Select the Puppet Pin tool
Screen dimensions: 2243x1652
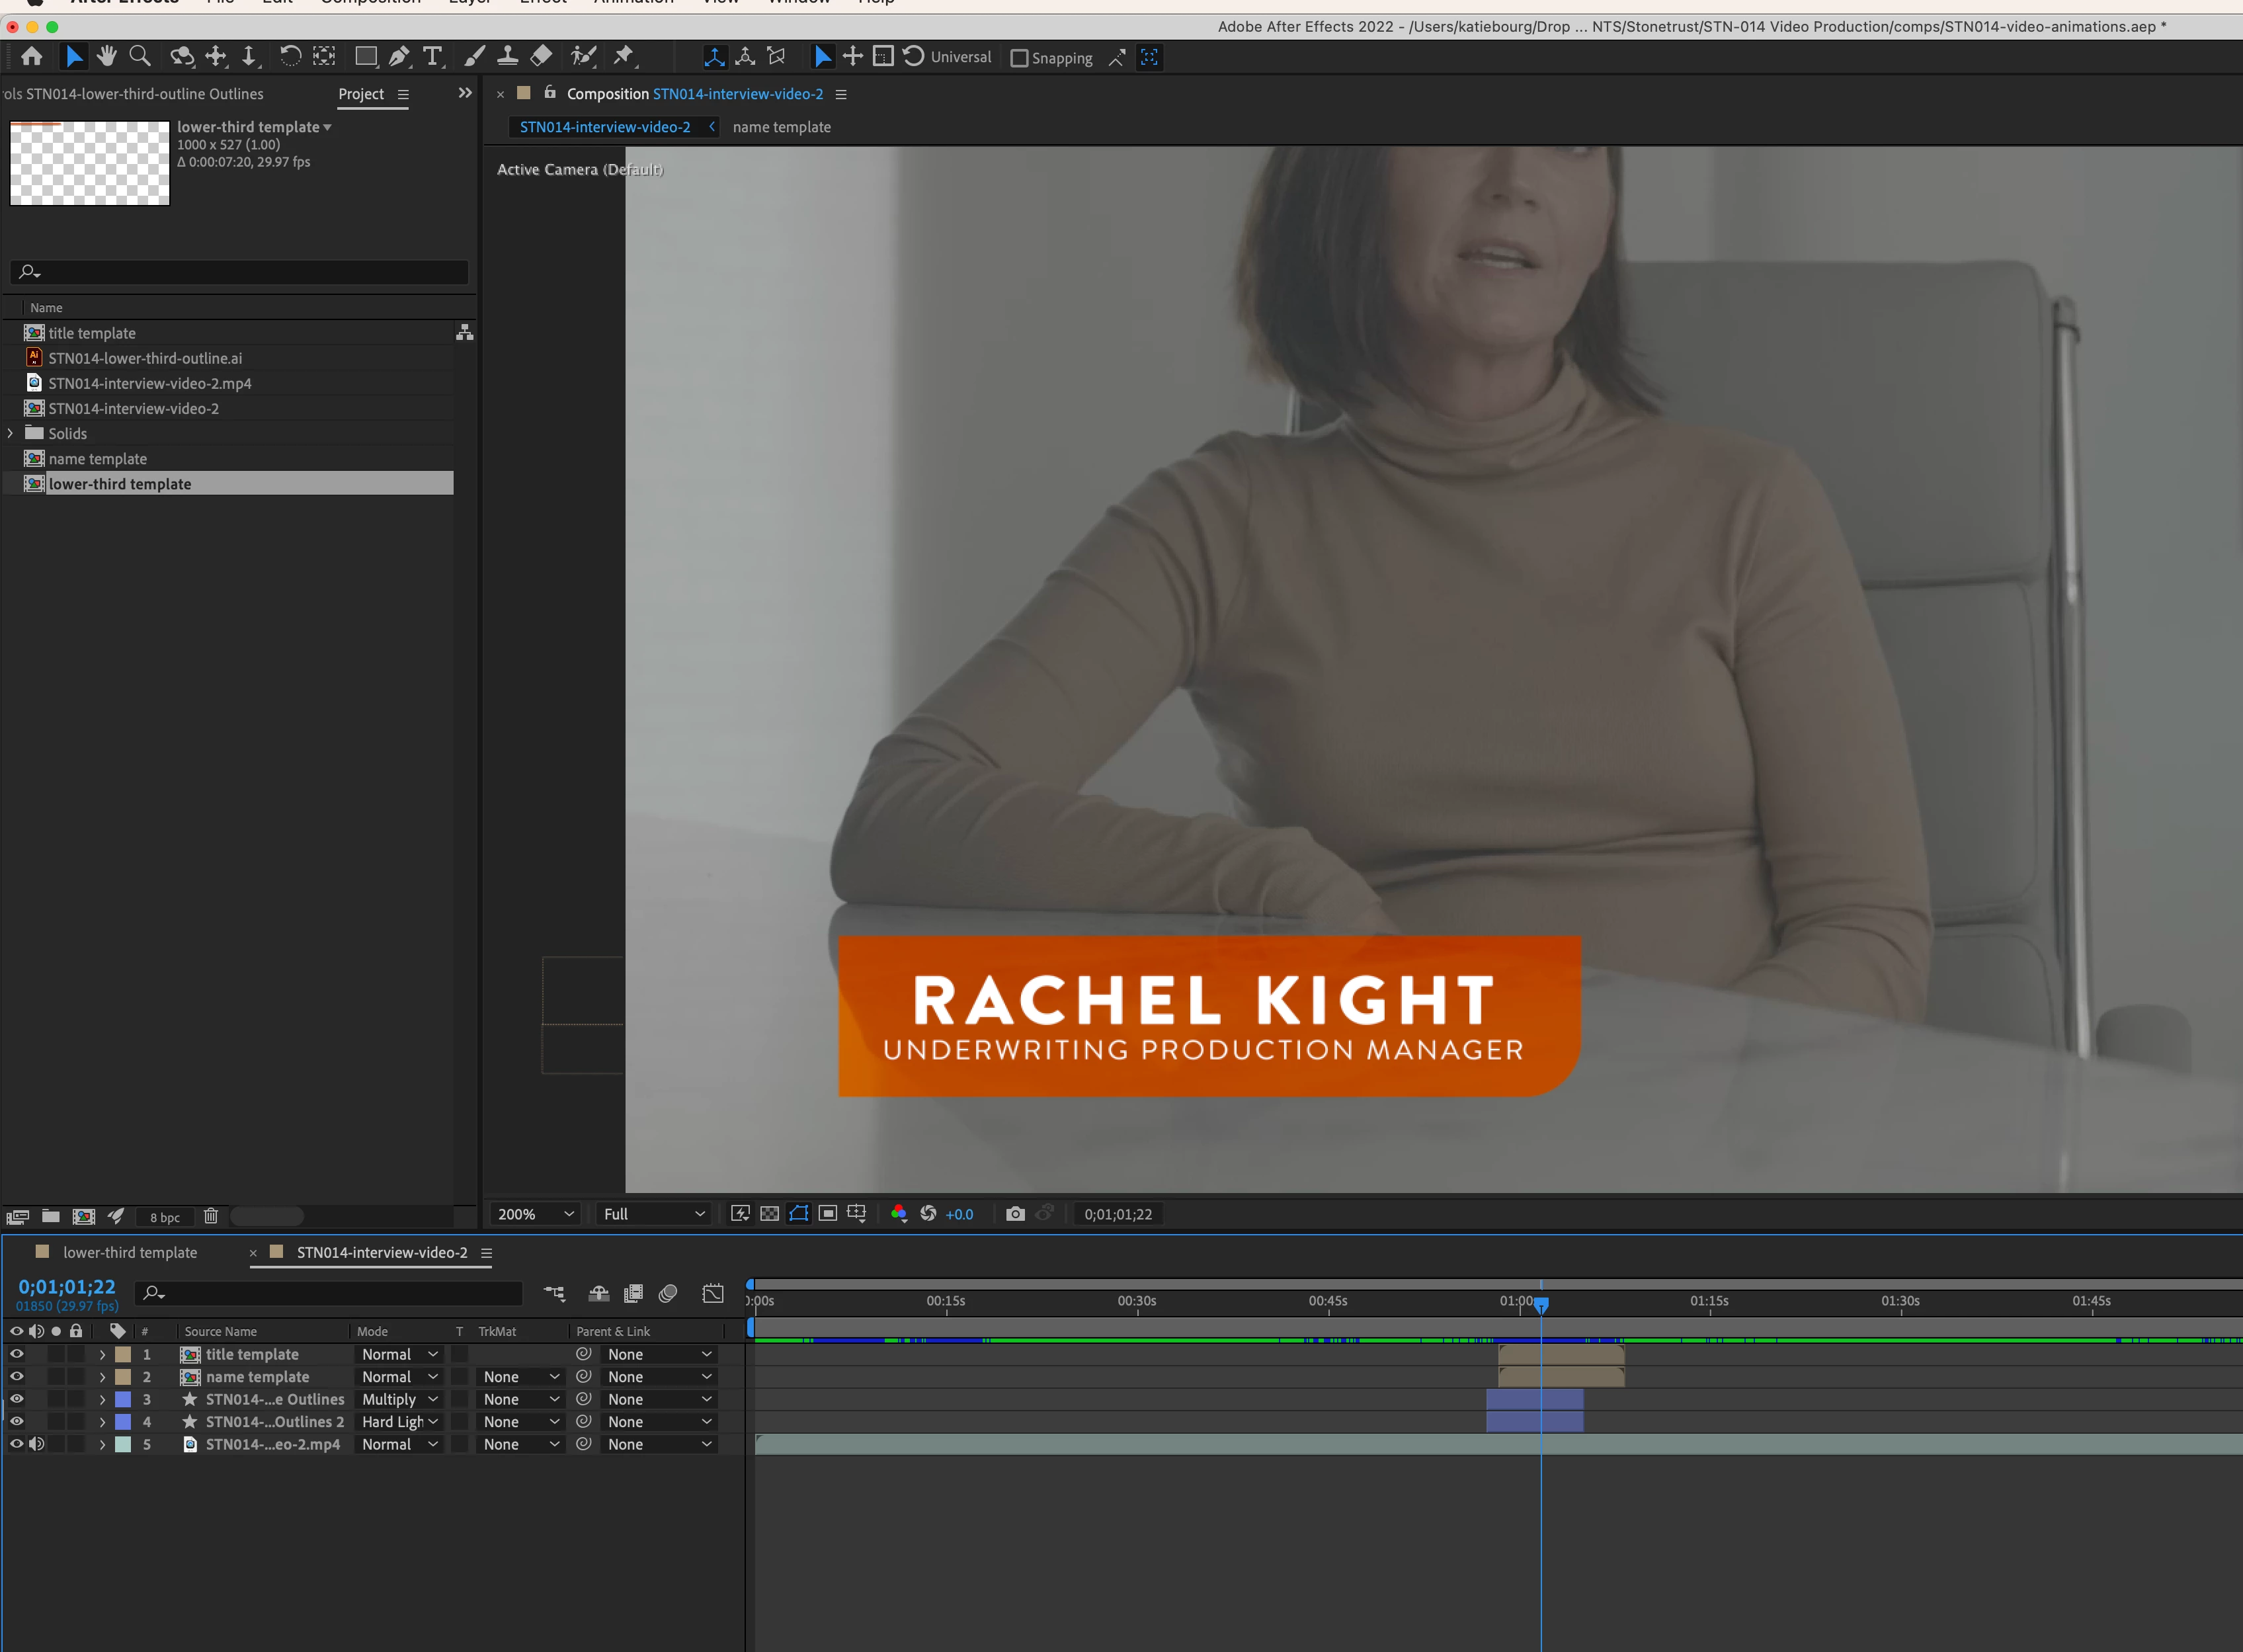(623, 57)
